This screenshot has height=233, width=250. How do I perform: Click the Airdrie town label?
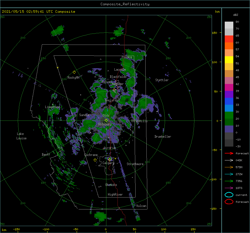pyautogui.click(x=109, y=148)
